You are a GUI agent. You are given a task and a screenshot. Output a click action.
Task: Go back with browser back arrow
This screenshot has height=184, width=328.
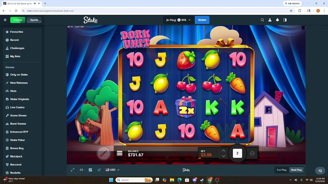tap(4, 11)
